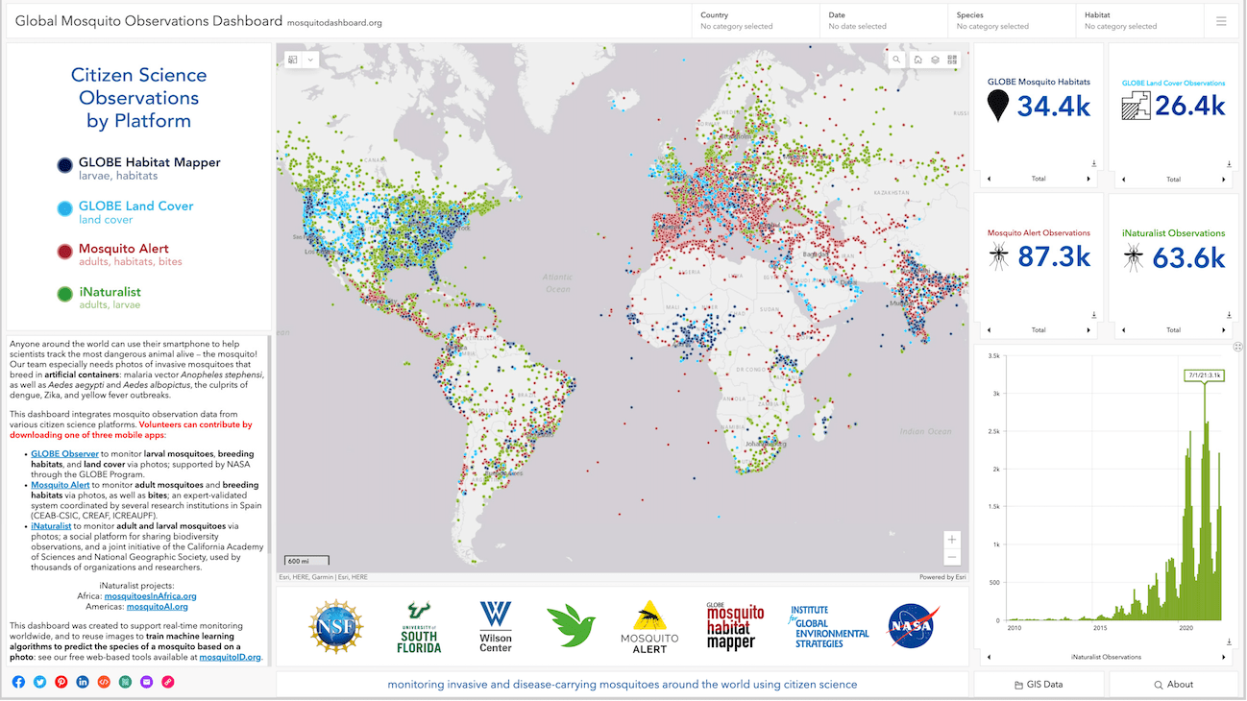Click the mosquitodashboard.org header text
The height and width of the screenshot is (701, 1247).
tap(334, 22)
